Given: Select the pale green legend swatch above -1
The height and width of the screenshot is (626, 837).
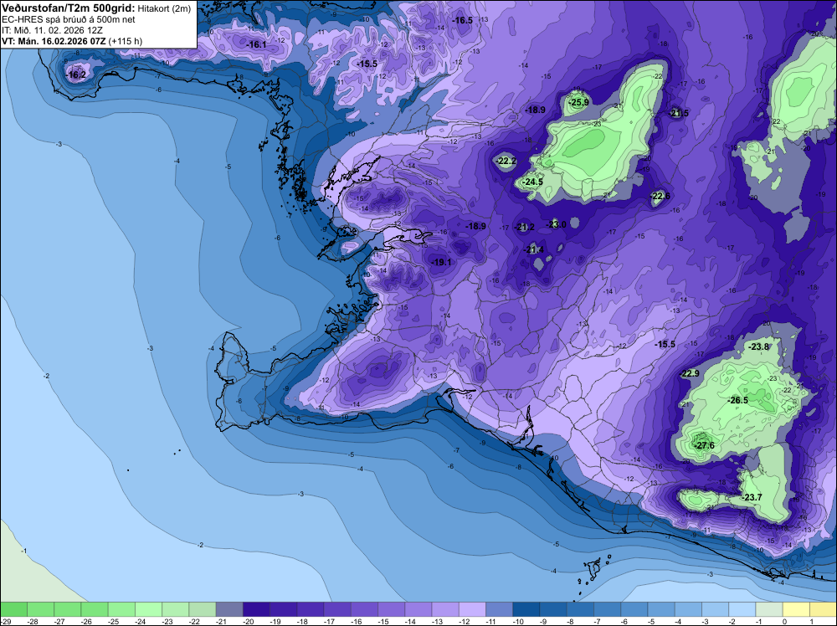Looking at the screenshot, I should 768,609.
